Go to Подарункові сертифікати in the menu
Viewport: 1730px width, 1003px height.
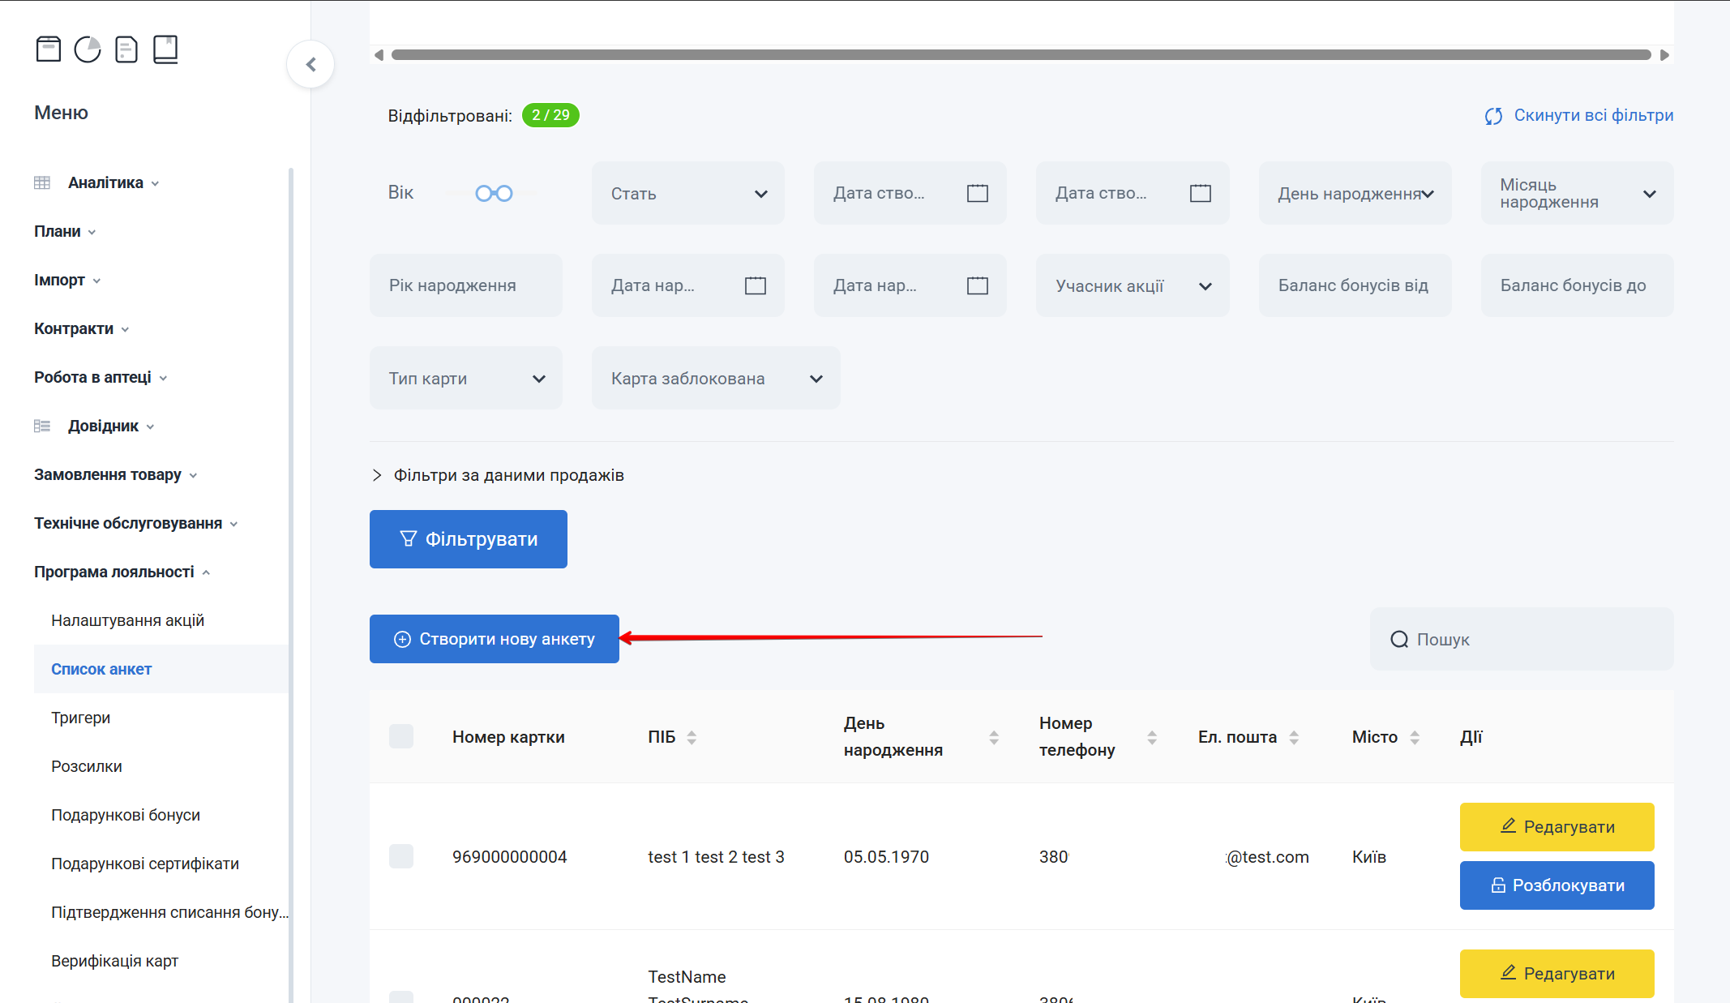[144, 864]
